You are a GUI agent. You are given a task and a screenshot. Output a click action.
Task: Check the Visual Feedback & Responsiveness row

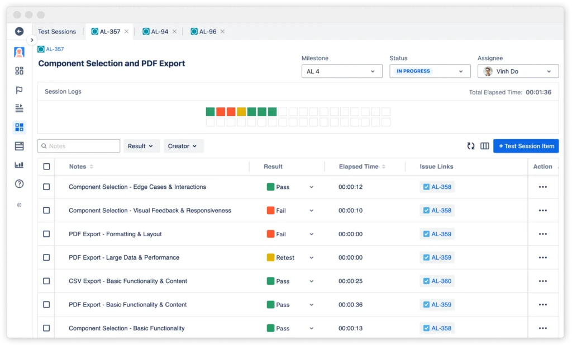tap(46, 210)
